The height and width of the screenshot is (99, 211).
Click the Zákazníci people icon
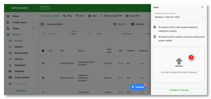pos(10,59)
